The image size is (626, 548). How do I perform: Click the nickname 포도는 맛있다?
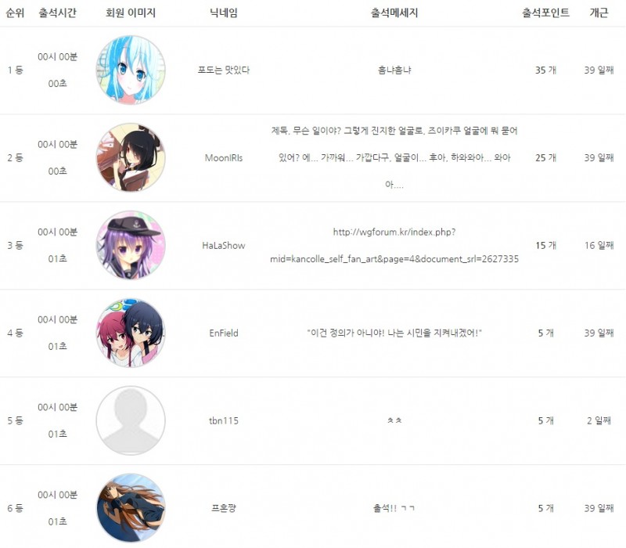click(224, 70)
